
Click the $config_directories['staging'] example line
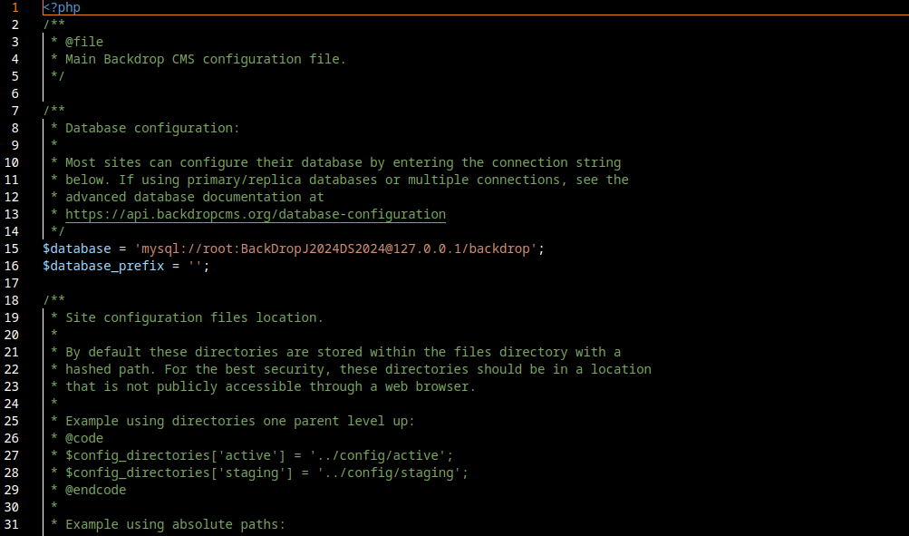(x=266, y=473)
